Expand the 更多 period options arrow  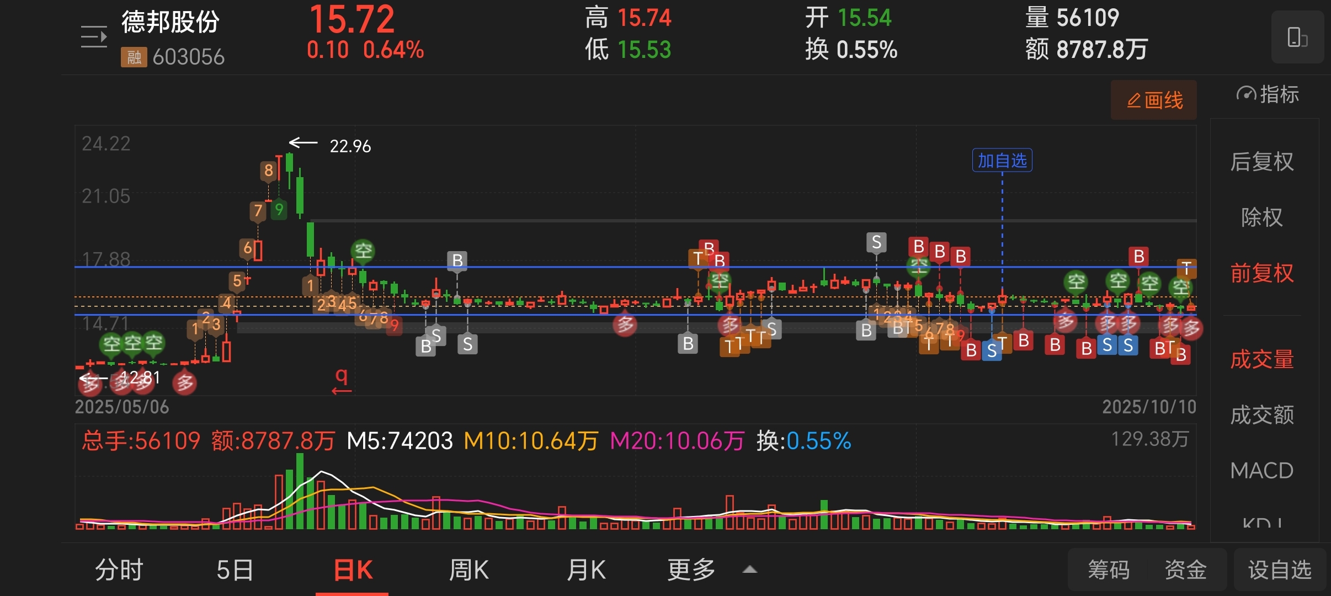click(x=749, y=570)
